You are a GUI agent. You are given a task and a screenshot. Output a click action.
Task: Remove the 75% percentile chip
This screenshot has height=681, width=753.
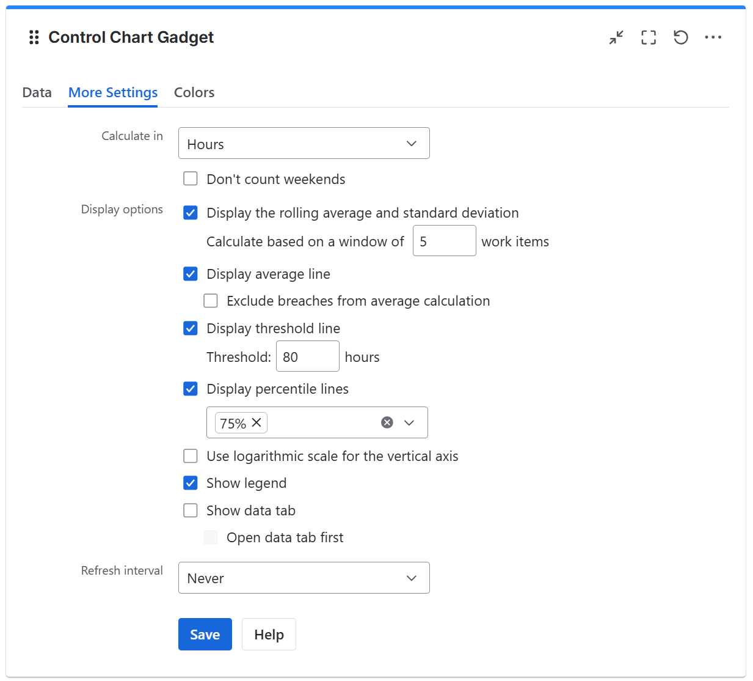point(256,422)
